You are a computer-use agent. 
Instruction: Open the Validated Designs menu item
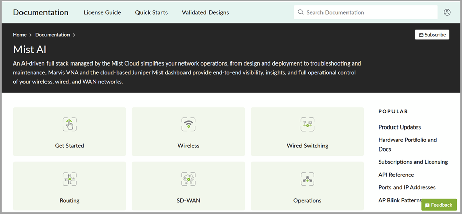205,12
